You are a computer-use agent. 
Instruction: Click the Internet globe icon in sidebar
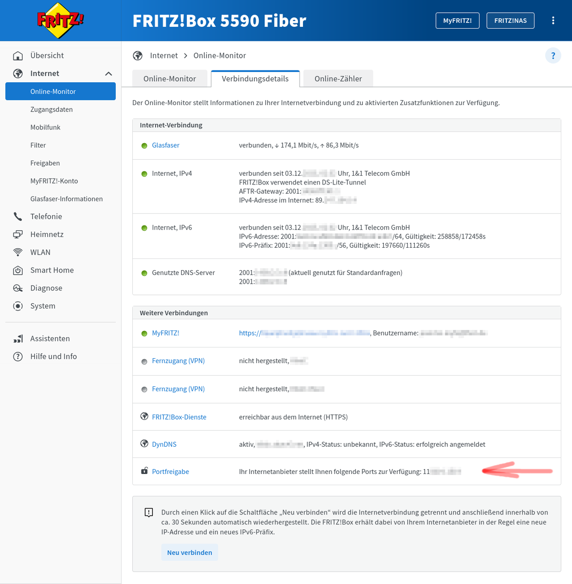coord(18,73)
